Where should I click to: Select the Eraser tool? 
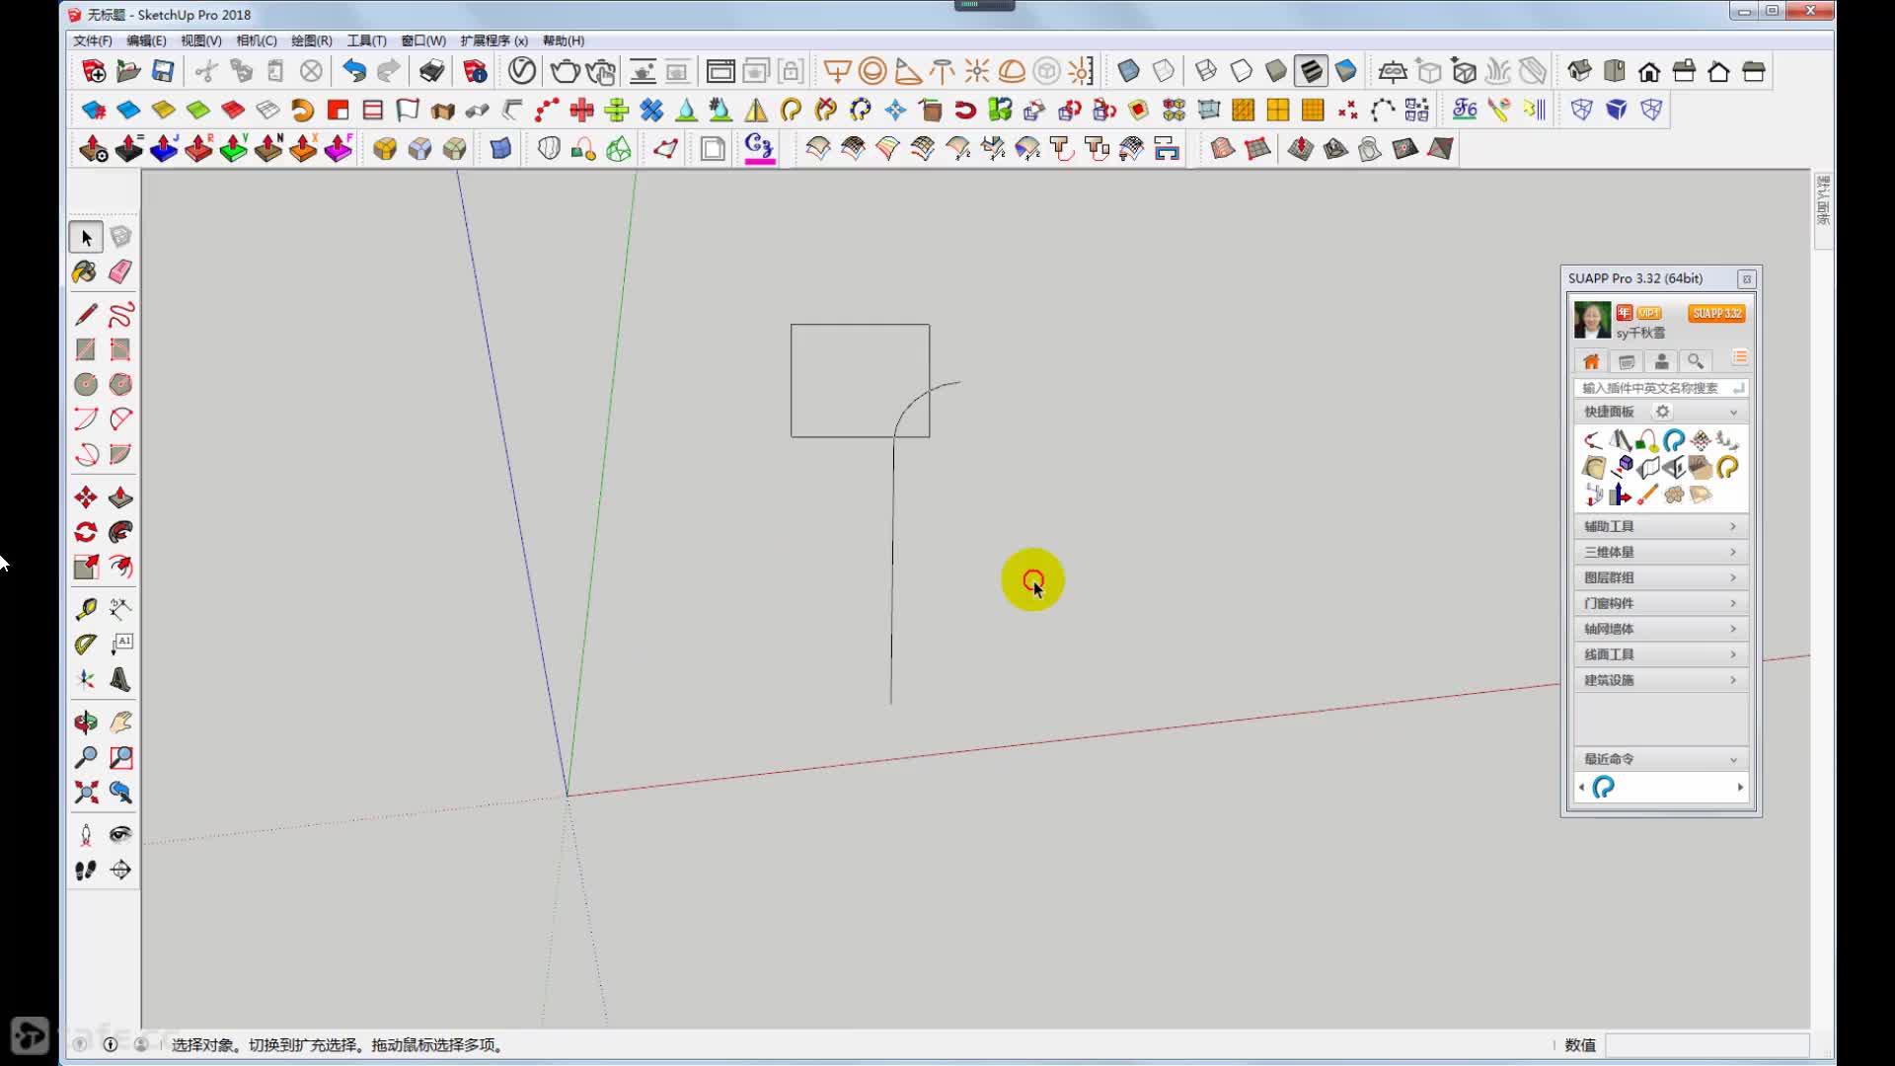[120, 271]
